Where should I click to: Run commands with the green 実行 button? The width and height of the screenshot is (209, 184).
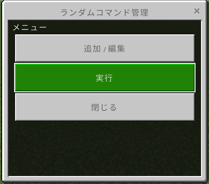(105, 78)
